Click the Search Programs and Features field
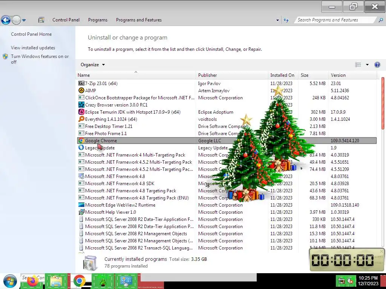The width and height of the screenshot is (386, 289). click(336, 20)
